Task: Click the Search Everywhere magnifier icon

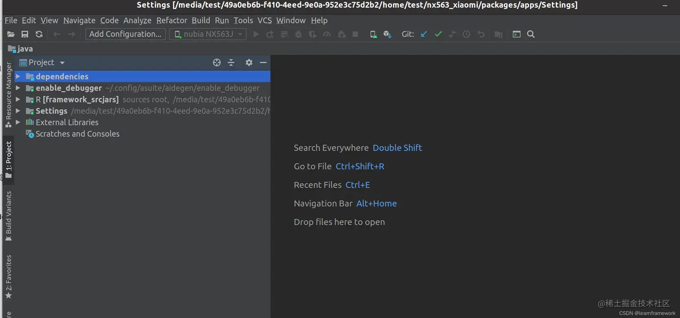Action: tap(531, 34)
